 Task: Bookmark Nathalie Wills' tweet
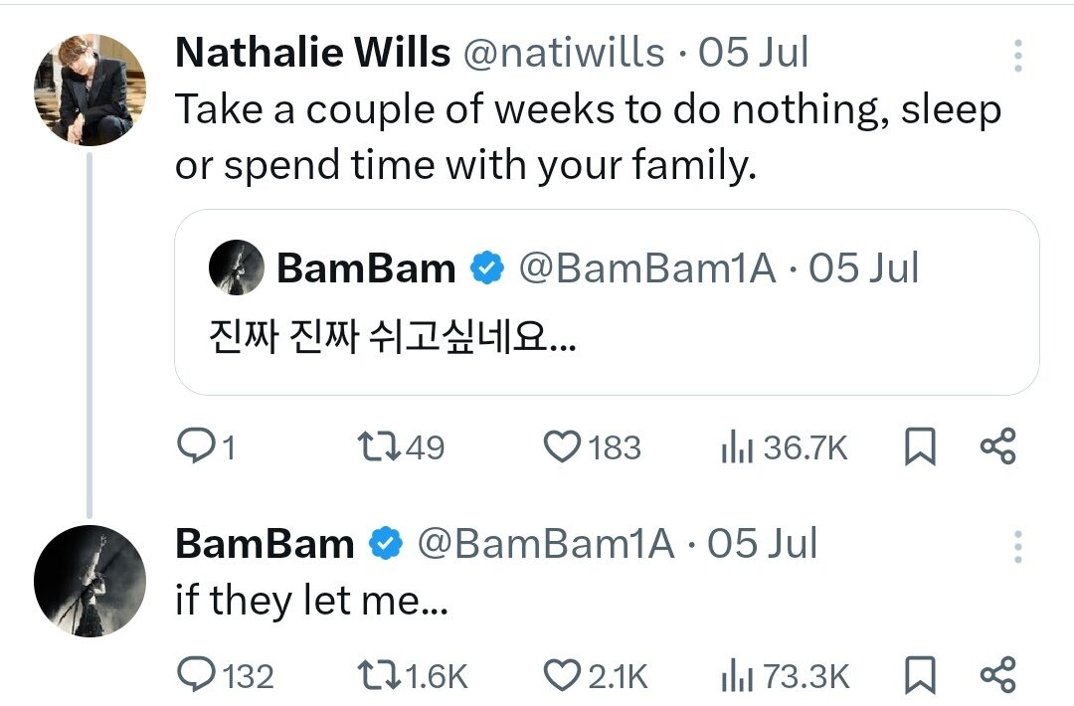(x=920, y=448)
